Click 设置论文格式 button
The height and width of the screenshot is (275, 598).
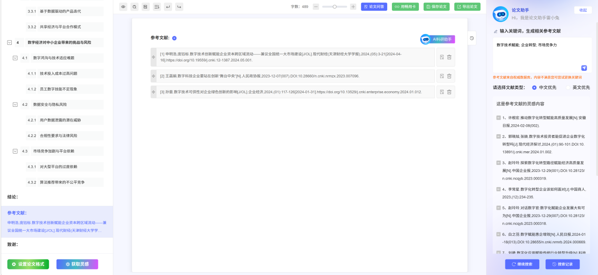point(28,264)
